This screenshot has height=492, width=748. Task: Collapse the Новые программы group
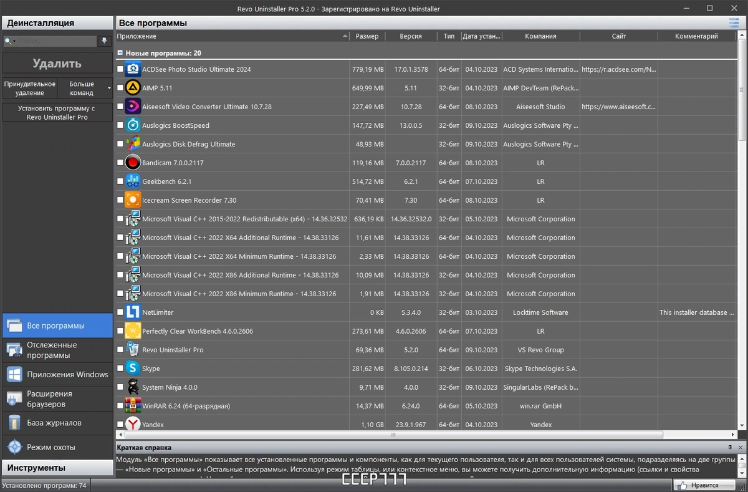tap(120, 54)
